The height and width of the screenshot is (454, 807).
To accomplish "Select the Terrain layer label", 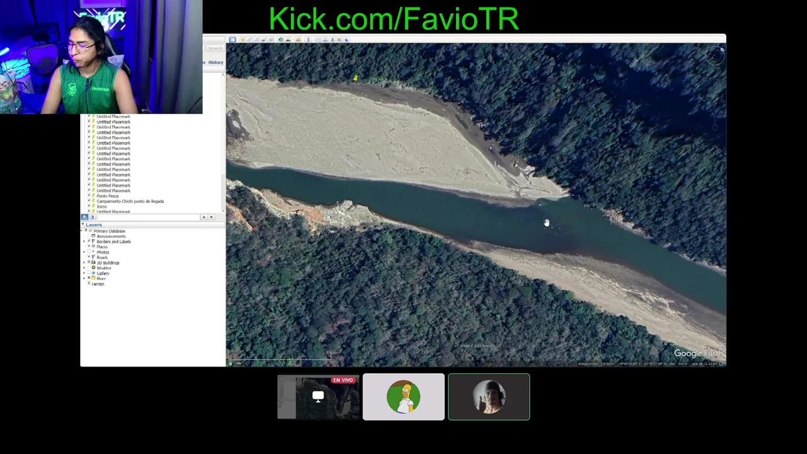I will [98, 284].
